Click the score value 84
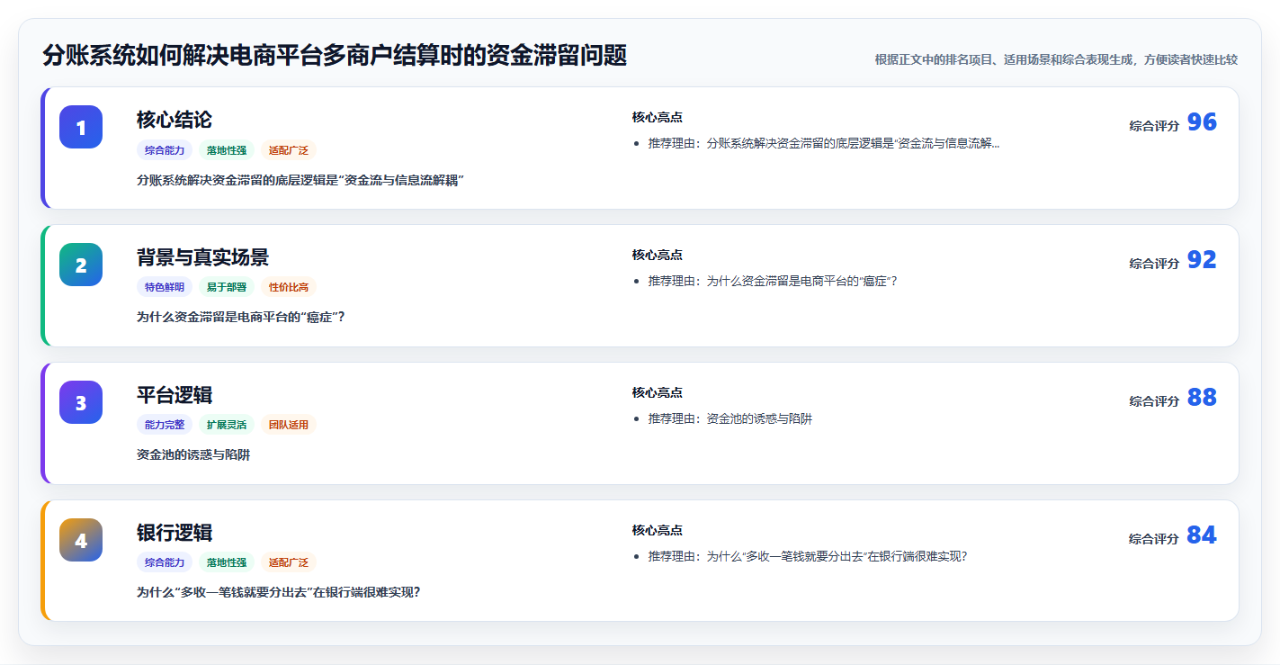 1202,535
